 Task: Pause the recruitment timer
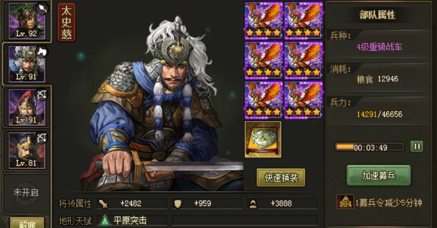pos(417,146)
